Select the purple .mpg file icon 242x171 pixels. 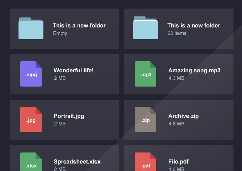(x=31, y=74)
